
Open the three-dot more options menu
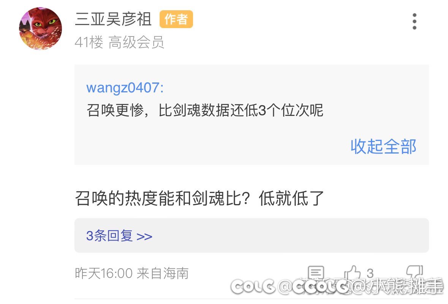click(x=414, y=21)
